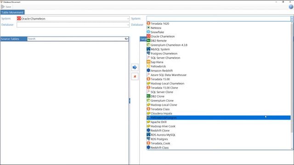Click the blue arrow move-table button
Image resolution: width=294 pixels, height=165 pixels.
click(x=135, y=67)
